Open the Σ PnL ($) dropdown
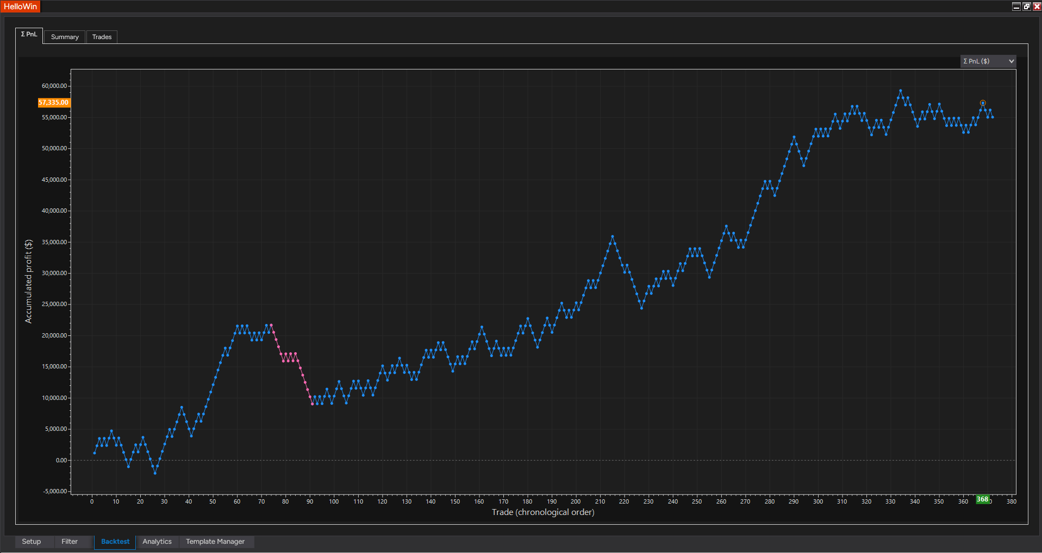This screenshot has height=553, width=1042. [988, 61]
